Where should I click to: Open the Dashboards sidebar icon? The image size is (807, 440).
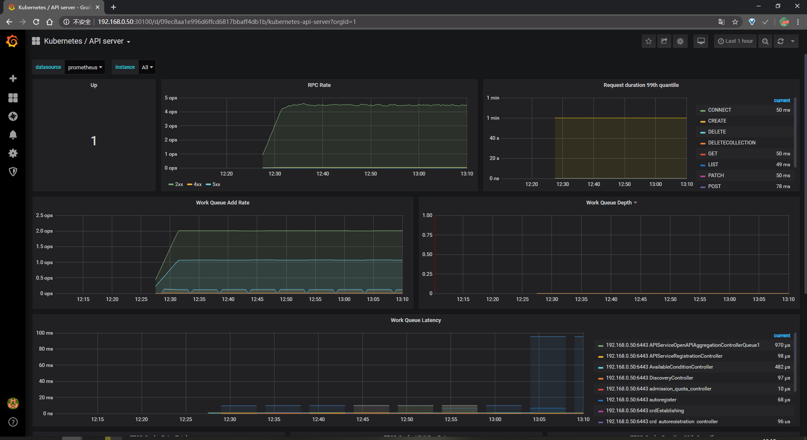tap(13, 98)
